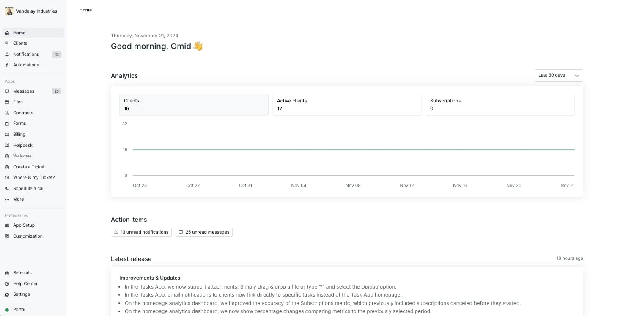Open the Files app icon
Image resolution: width=626 pixels, height=316 pixels.
click(7, 102)
